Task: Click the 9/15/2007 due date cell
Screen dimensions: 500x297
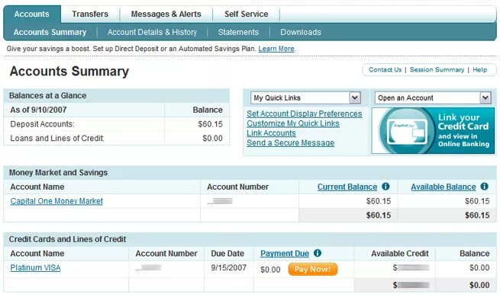Action: (229, 268)
